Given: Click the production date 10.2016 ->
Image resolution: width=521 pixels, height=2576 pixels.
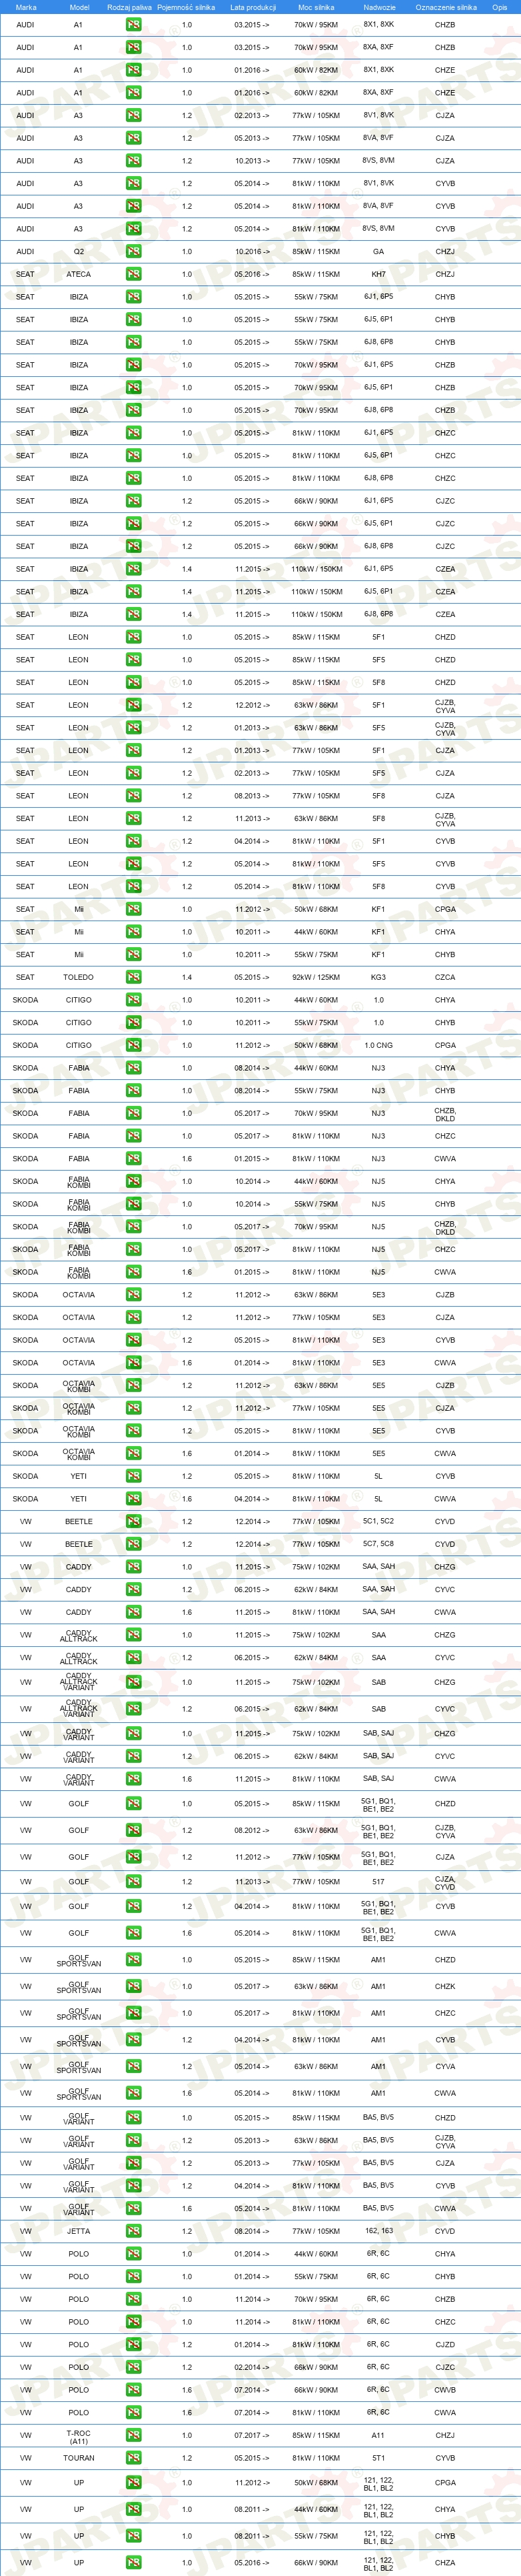Looking at the screenshot, I should tap(252, 252).
